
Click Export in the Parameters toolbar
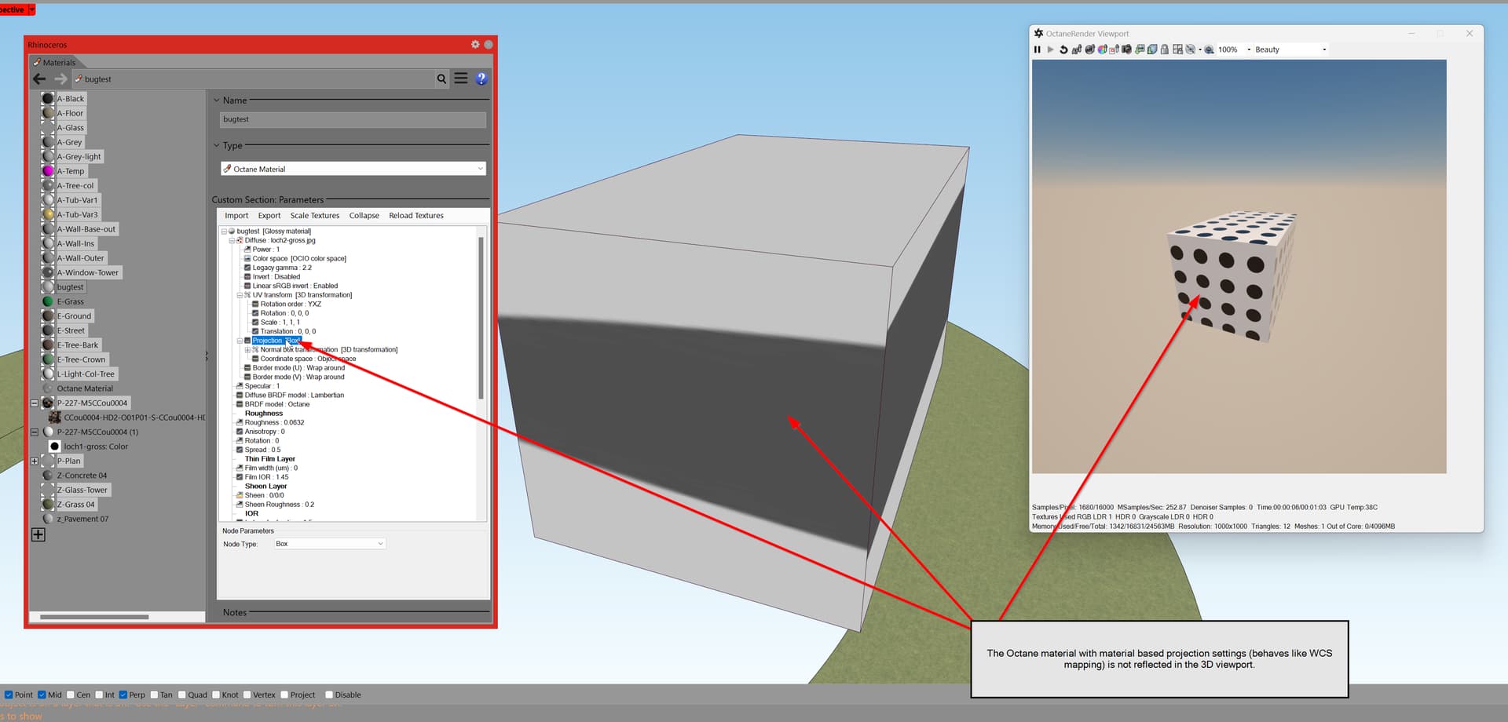[x=269, y=216]
